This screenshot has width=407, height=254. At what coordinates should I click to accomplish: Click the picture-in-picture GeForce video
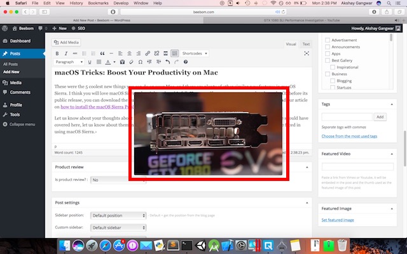[x=208, y=133]
